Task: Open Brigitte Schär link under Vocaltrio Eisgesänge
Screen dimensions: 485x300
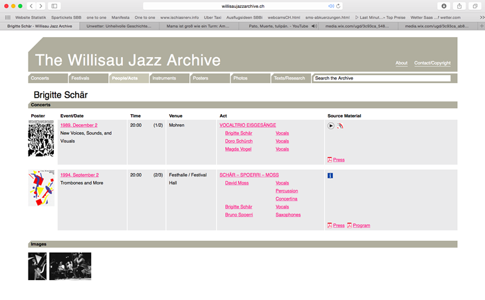Action: [x=239, y=133]
